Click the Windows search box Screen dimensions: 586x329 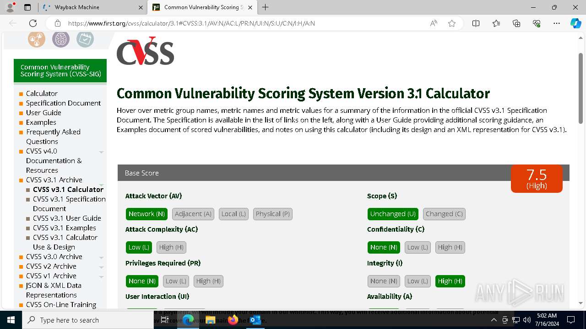(87, 320)
